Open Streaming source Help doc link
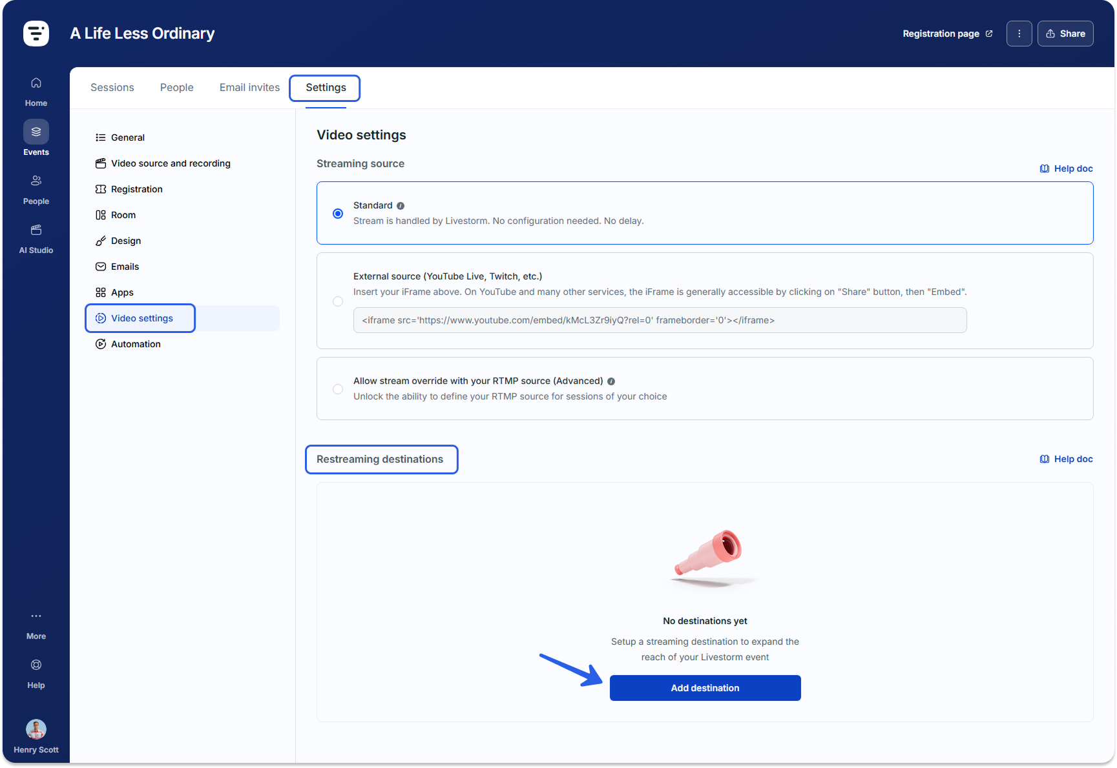The width and height of the screenshot is (1117, 768). 1066,168
